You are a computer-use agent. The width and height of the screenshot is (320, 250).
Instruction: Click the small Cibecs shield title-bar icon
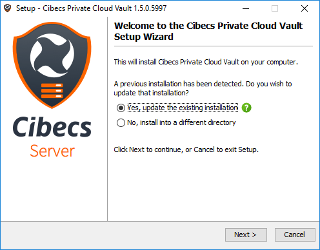[8, 8]
